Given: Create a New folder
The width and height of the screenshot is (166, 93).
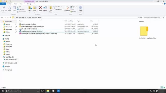Looking at the screenshot, I should (51, 9).
